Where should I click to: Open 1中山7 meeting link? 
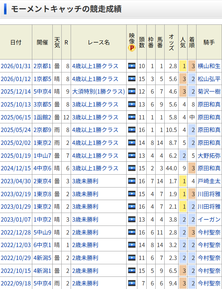click(x=42, y=156)
